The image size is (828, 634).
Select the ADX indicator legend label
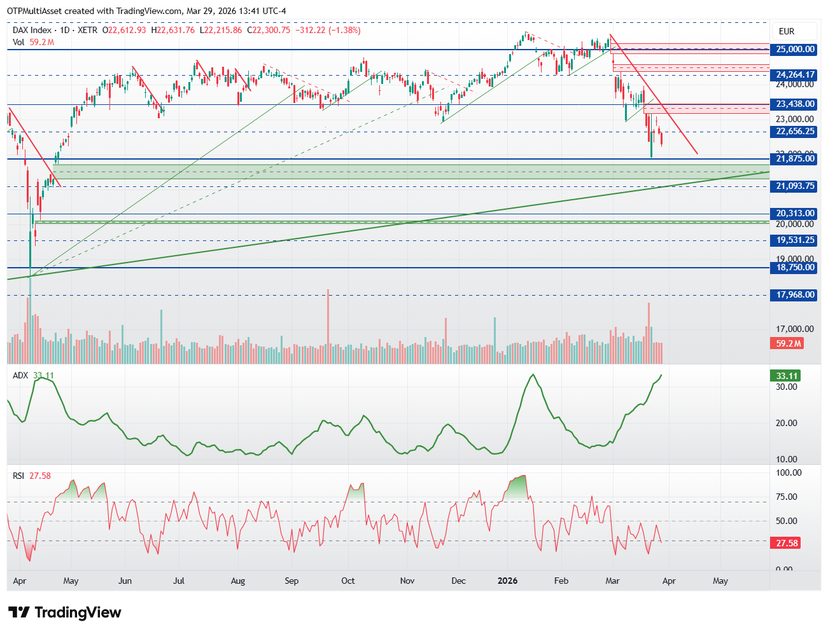tap(20, 376)
